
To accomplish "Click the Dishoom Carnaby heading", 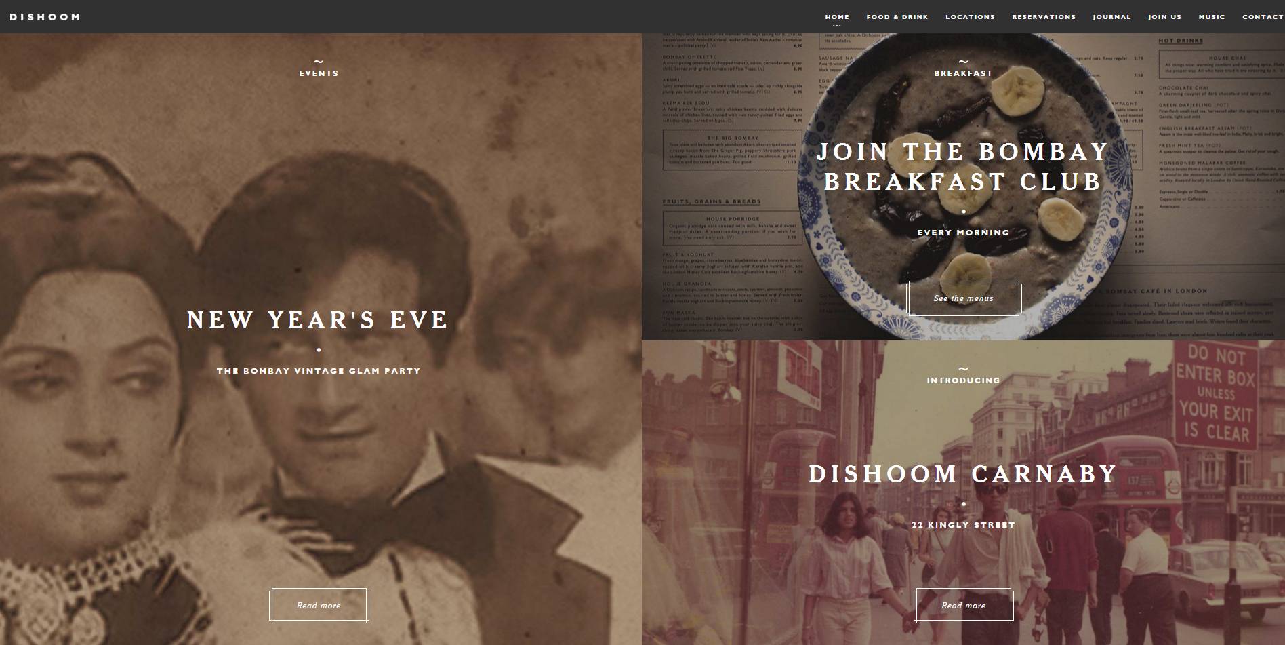I will 963,473.
